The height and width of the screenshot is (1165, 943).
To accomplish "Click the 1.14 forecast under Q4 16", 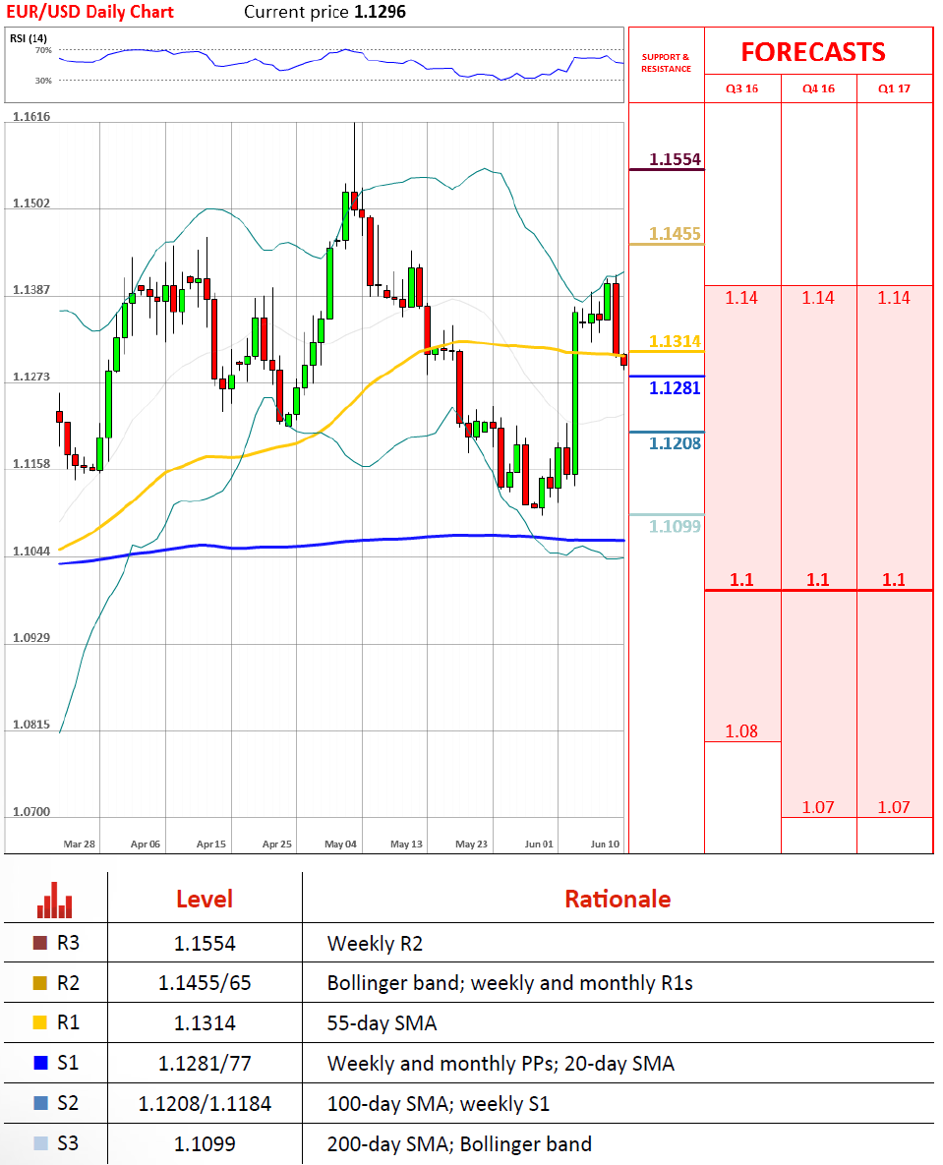I will click(x=818, y=298).
